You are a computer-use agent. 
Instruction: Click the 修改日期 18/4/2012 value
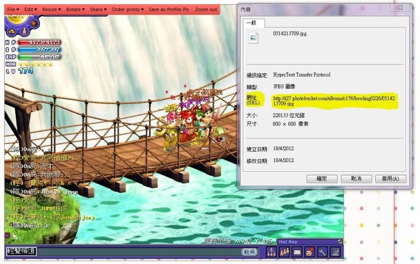(283, 161)
